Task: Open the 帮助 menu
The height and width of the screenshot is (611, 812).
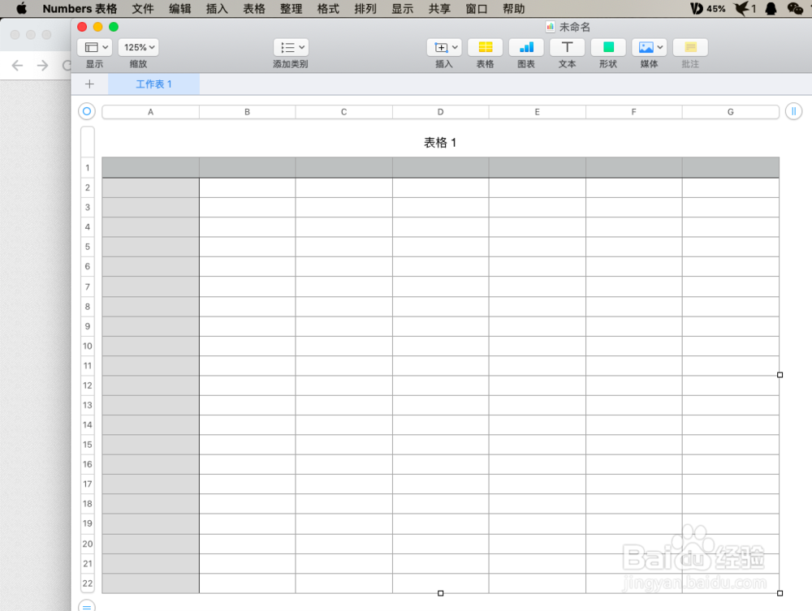Action: [514, 8]
